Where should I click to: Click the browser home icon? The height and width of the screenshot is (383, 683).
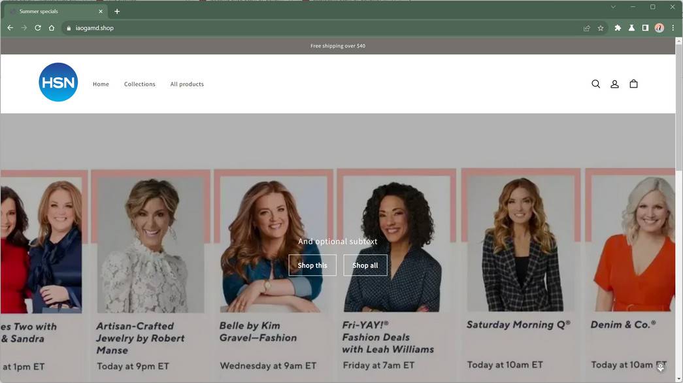[52, 28]
